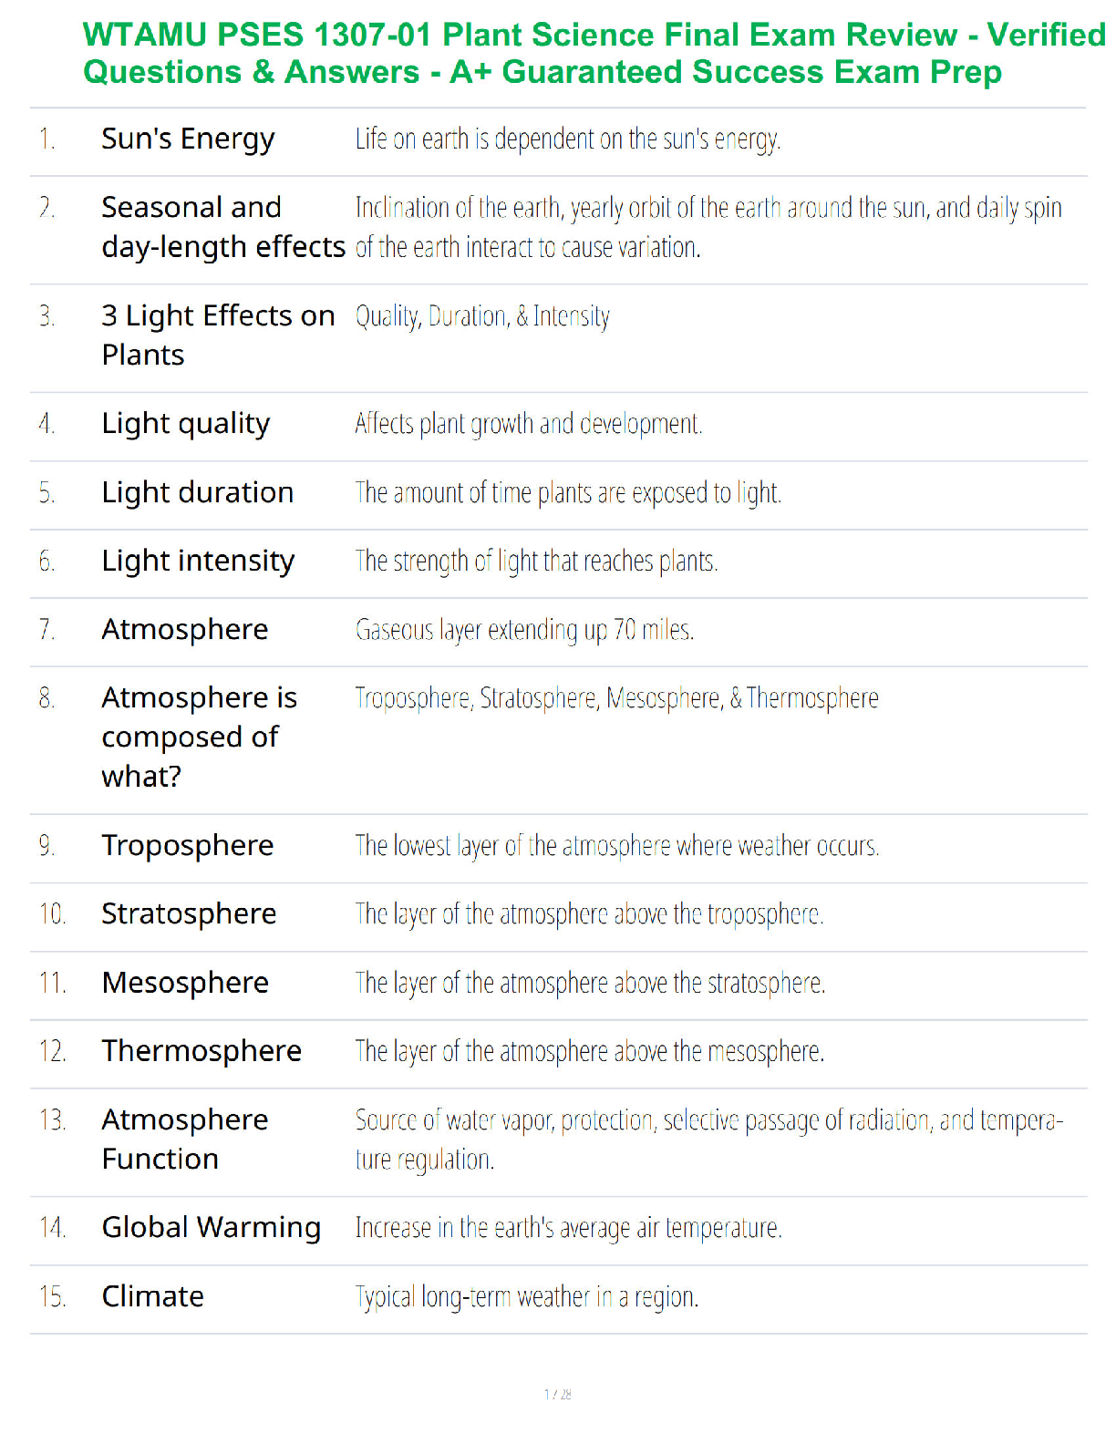Screen dimensions: 1116x1444
Task: Click the "Thermosphere" term in row 12
Action: pos(201,1051)
